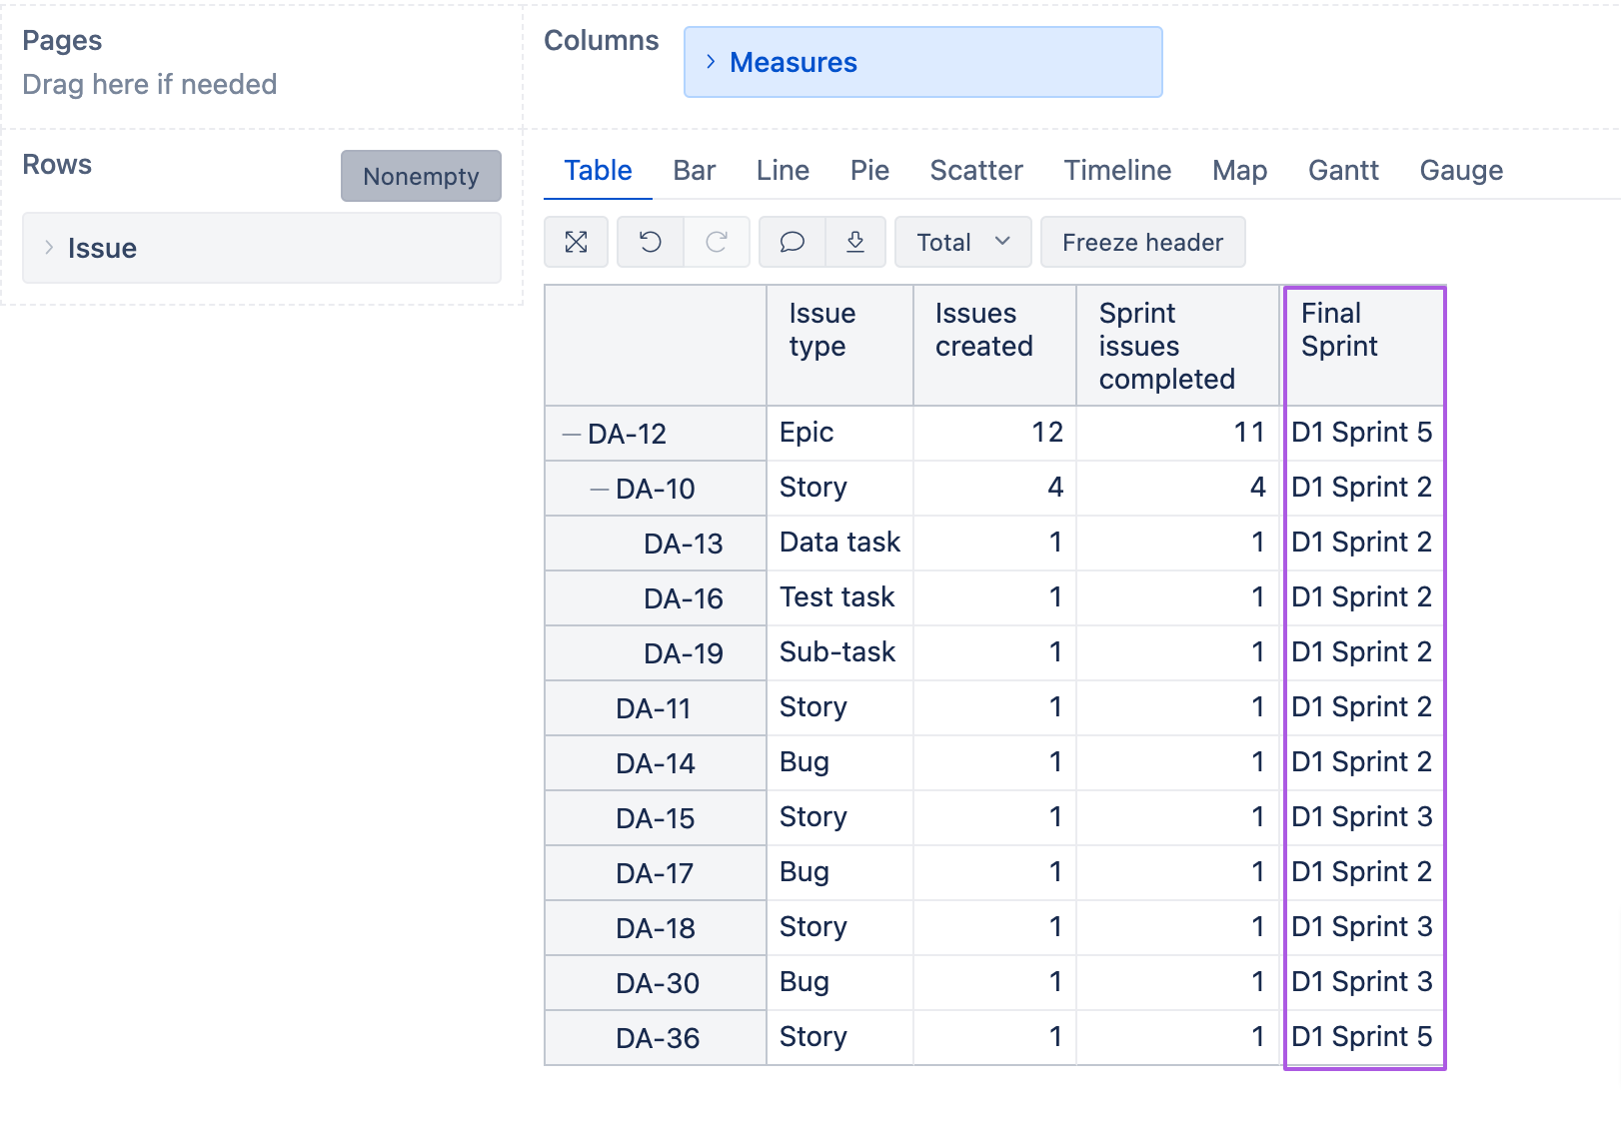The image size is (1621, 1139).
Task: Select the DA-17 row header
Action: 656,873
